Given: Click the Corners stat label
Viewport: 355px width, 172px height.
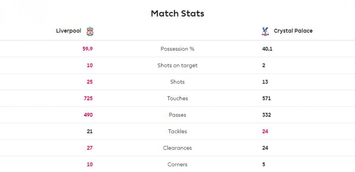Looking at the screenshot, I should tap(177, 165).
